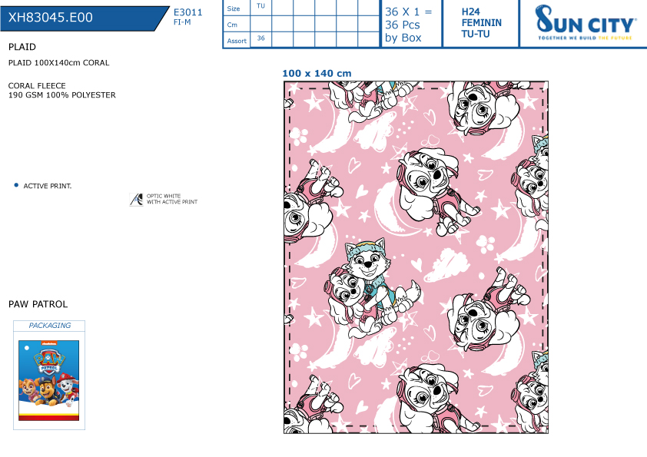Viewport: 647px width, 457px height.
Task: Select the Paw Patrol packaging thumbnail
Action: pyautogui.click(x=48, y=380)
